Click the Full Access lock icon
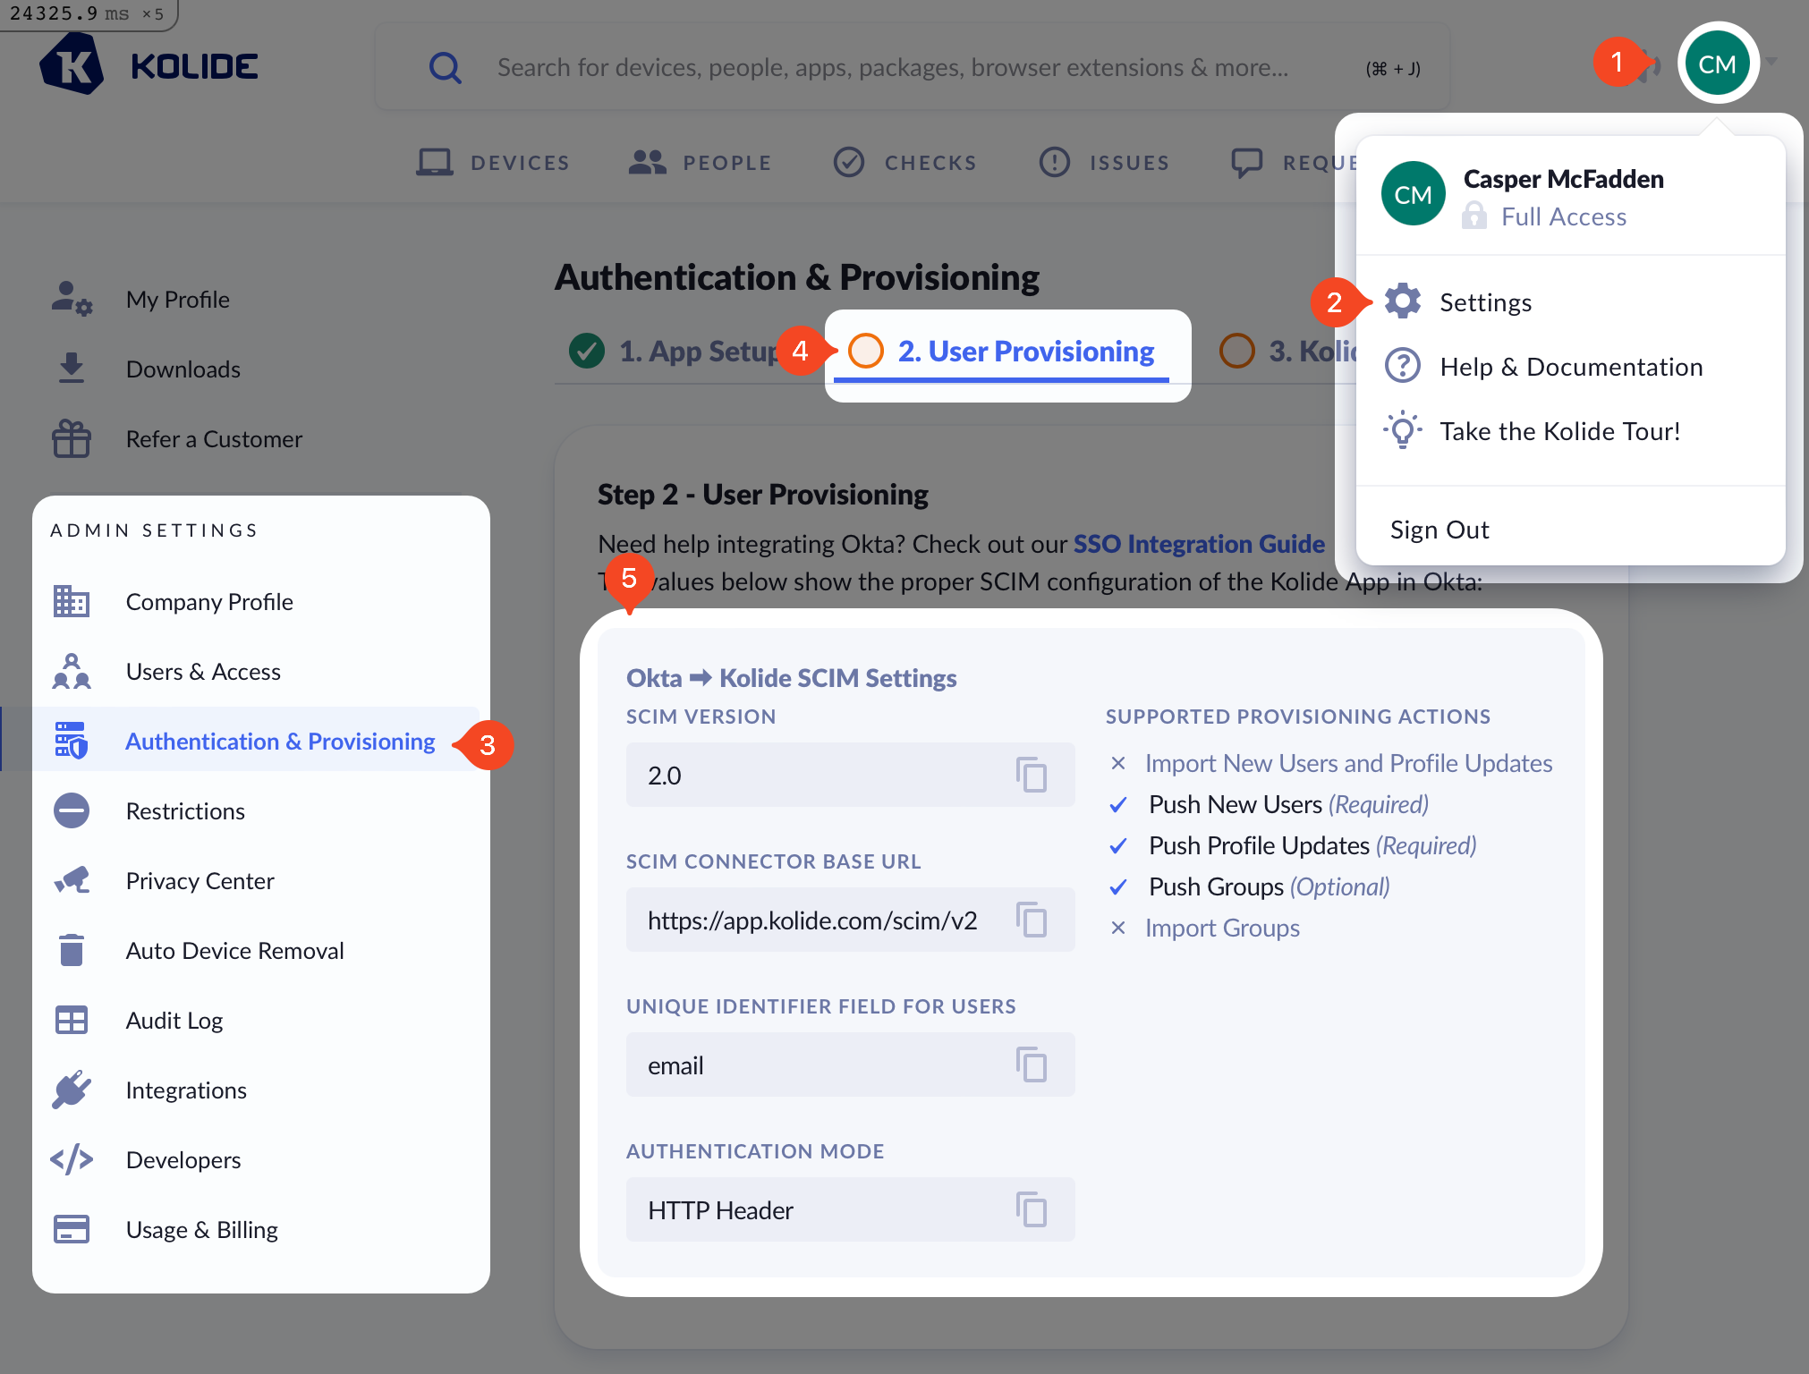The width and height of the screenshot is (1809, 1374). pos(1474,216)
